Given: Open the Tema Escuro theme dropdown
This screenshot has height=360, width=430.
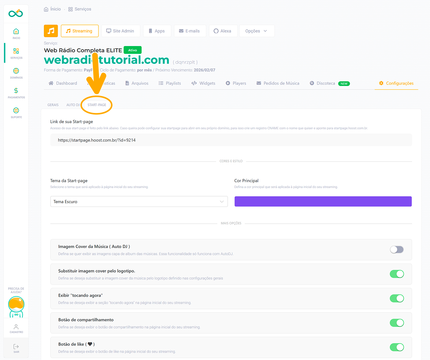Looking at the screenshot, I should 139,202.
